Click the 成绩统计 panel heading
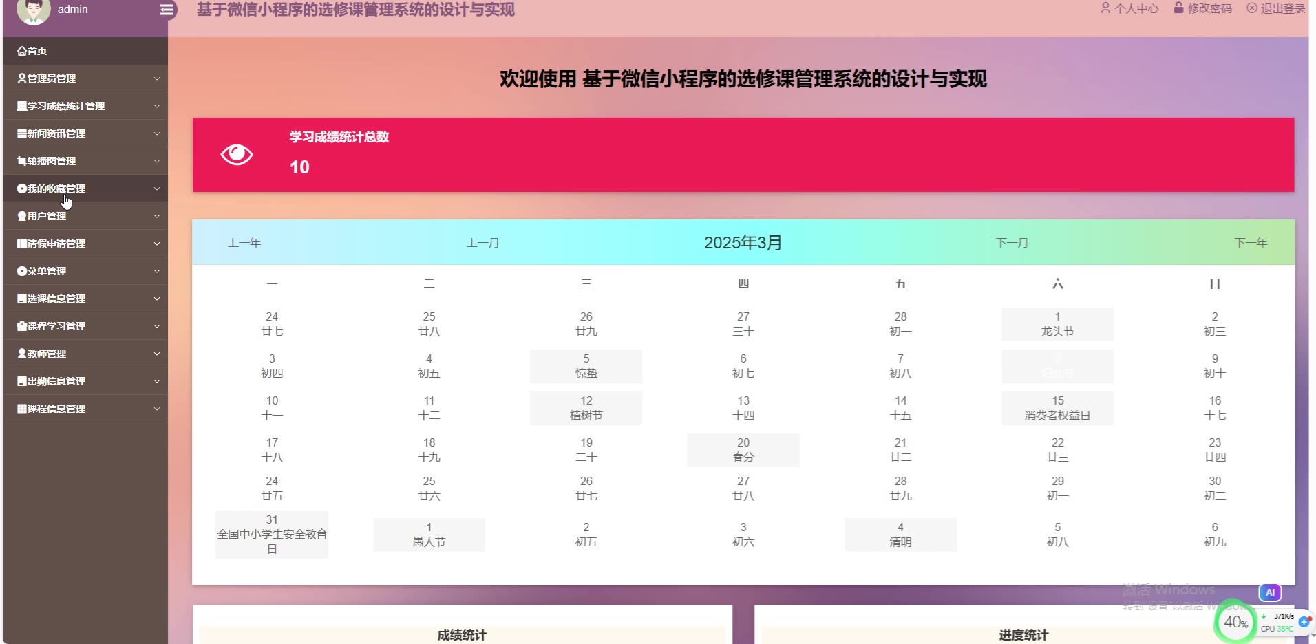 [x=462, y=635]
